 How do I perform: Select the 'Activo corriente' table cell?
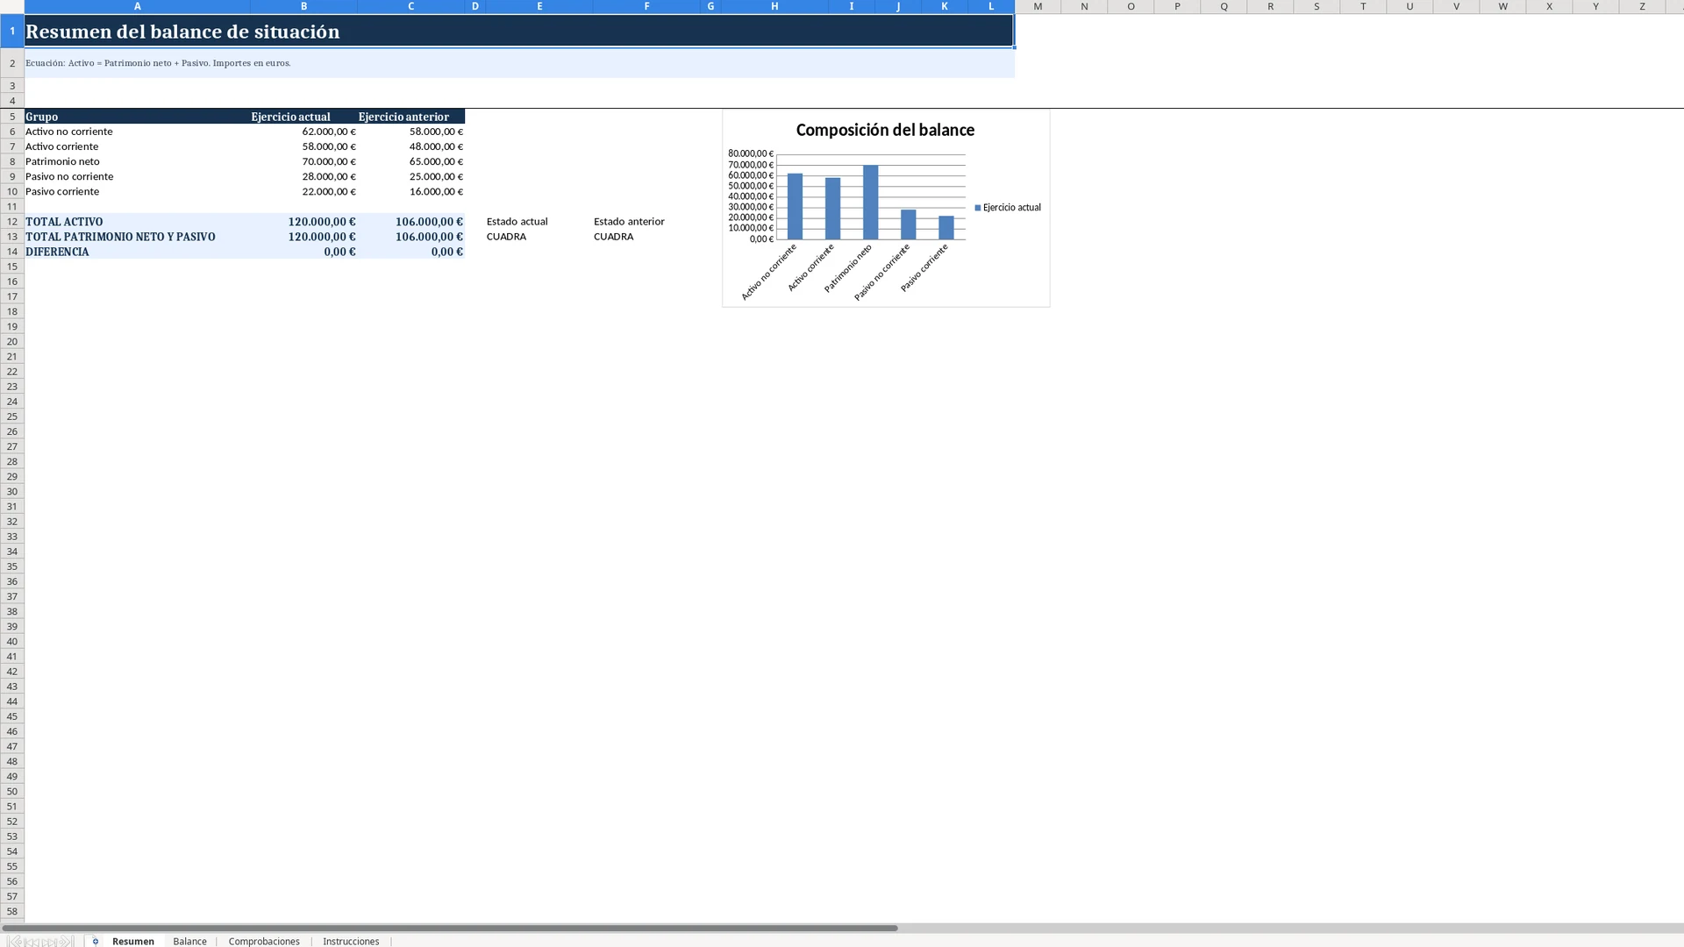click(x=138, y=146)
